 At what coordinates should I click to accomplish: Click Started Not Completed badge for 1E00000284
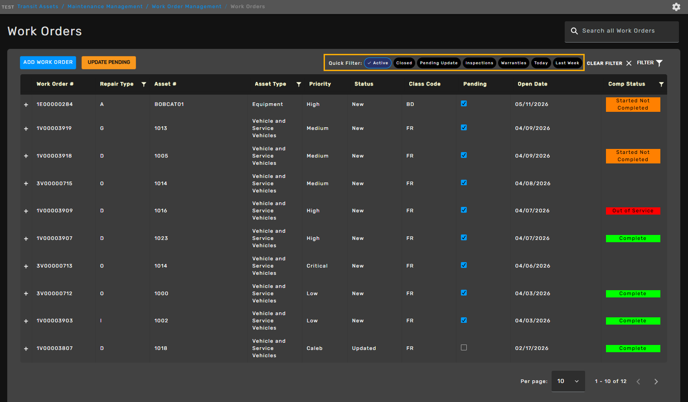click(x=633, y=105)
